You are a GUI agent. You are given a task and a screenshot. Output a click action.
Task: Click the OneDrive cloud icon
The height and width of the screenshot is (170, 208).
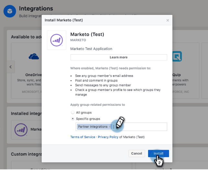(34, 57)
